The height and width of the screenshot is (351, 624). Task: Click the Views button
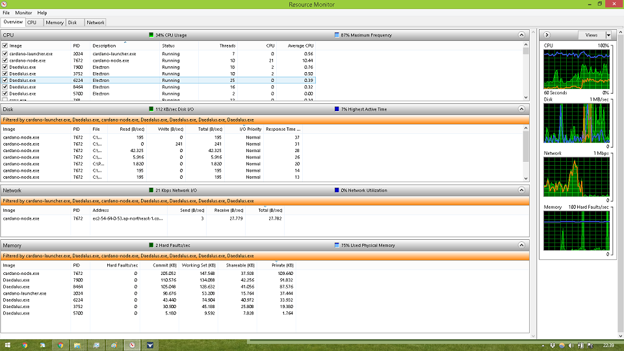coord(591,35)
